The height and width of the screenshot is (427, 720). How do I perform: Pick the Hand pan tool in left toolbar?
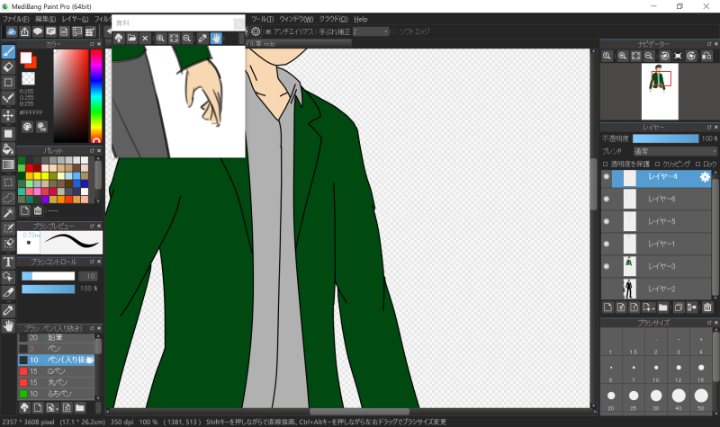click(x=8, y=325)
